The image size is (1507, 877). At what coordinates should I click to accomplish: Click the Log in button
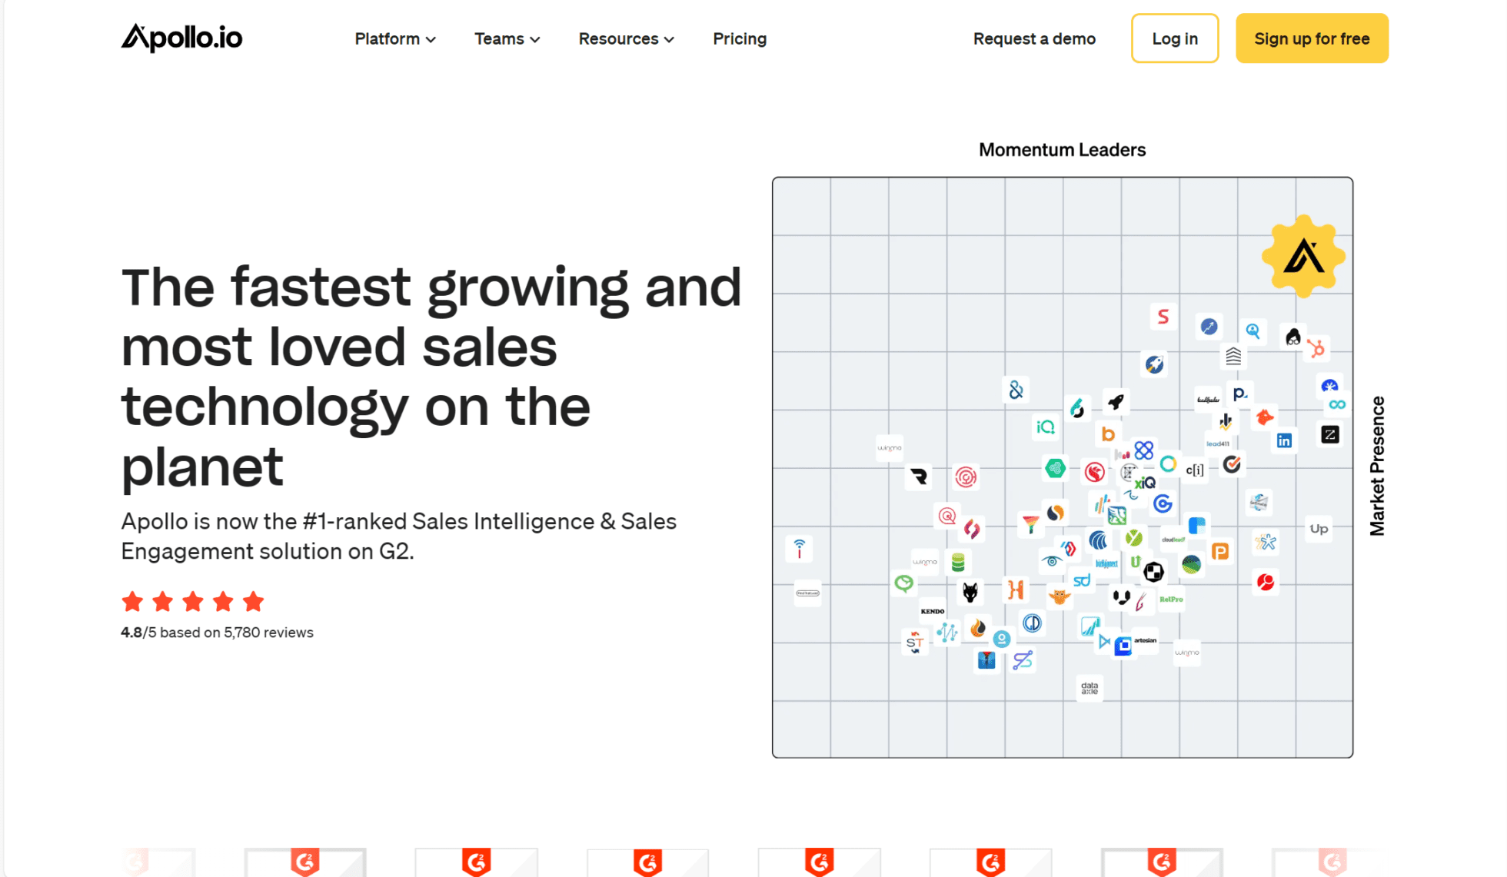(x=1175, y=38)
